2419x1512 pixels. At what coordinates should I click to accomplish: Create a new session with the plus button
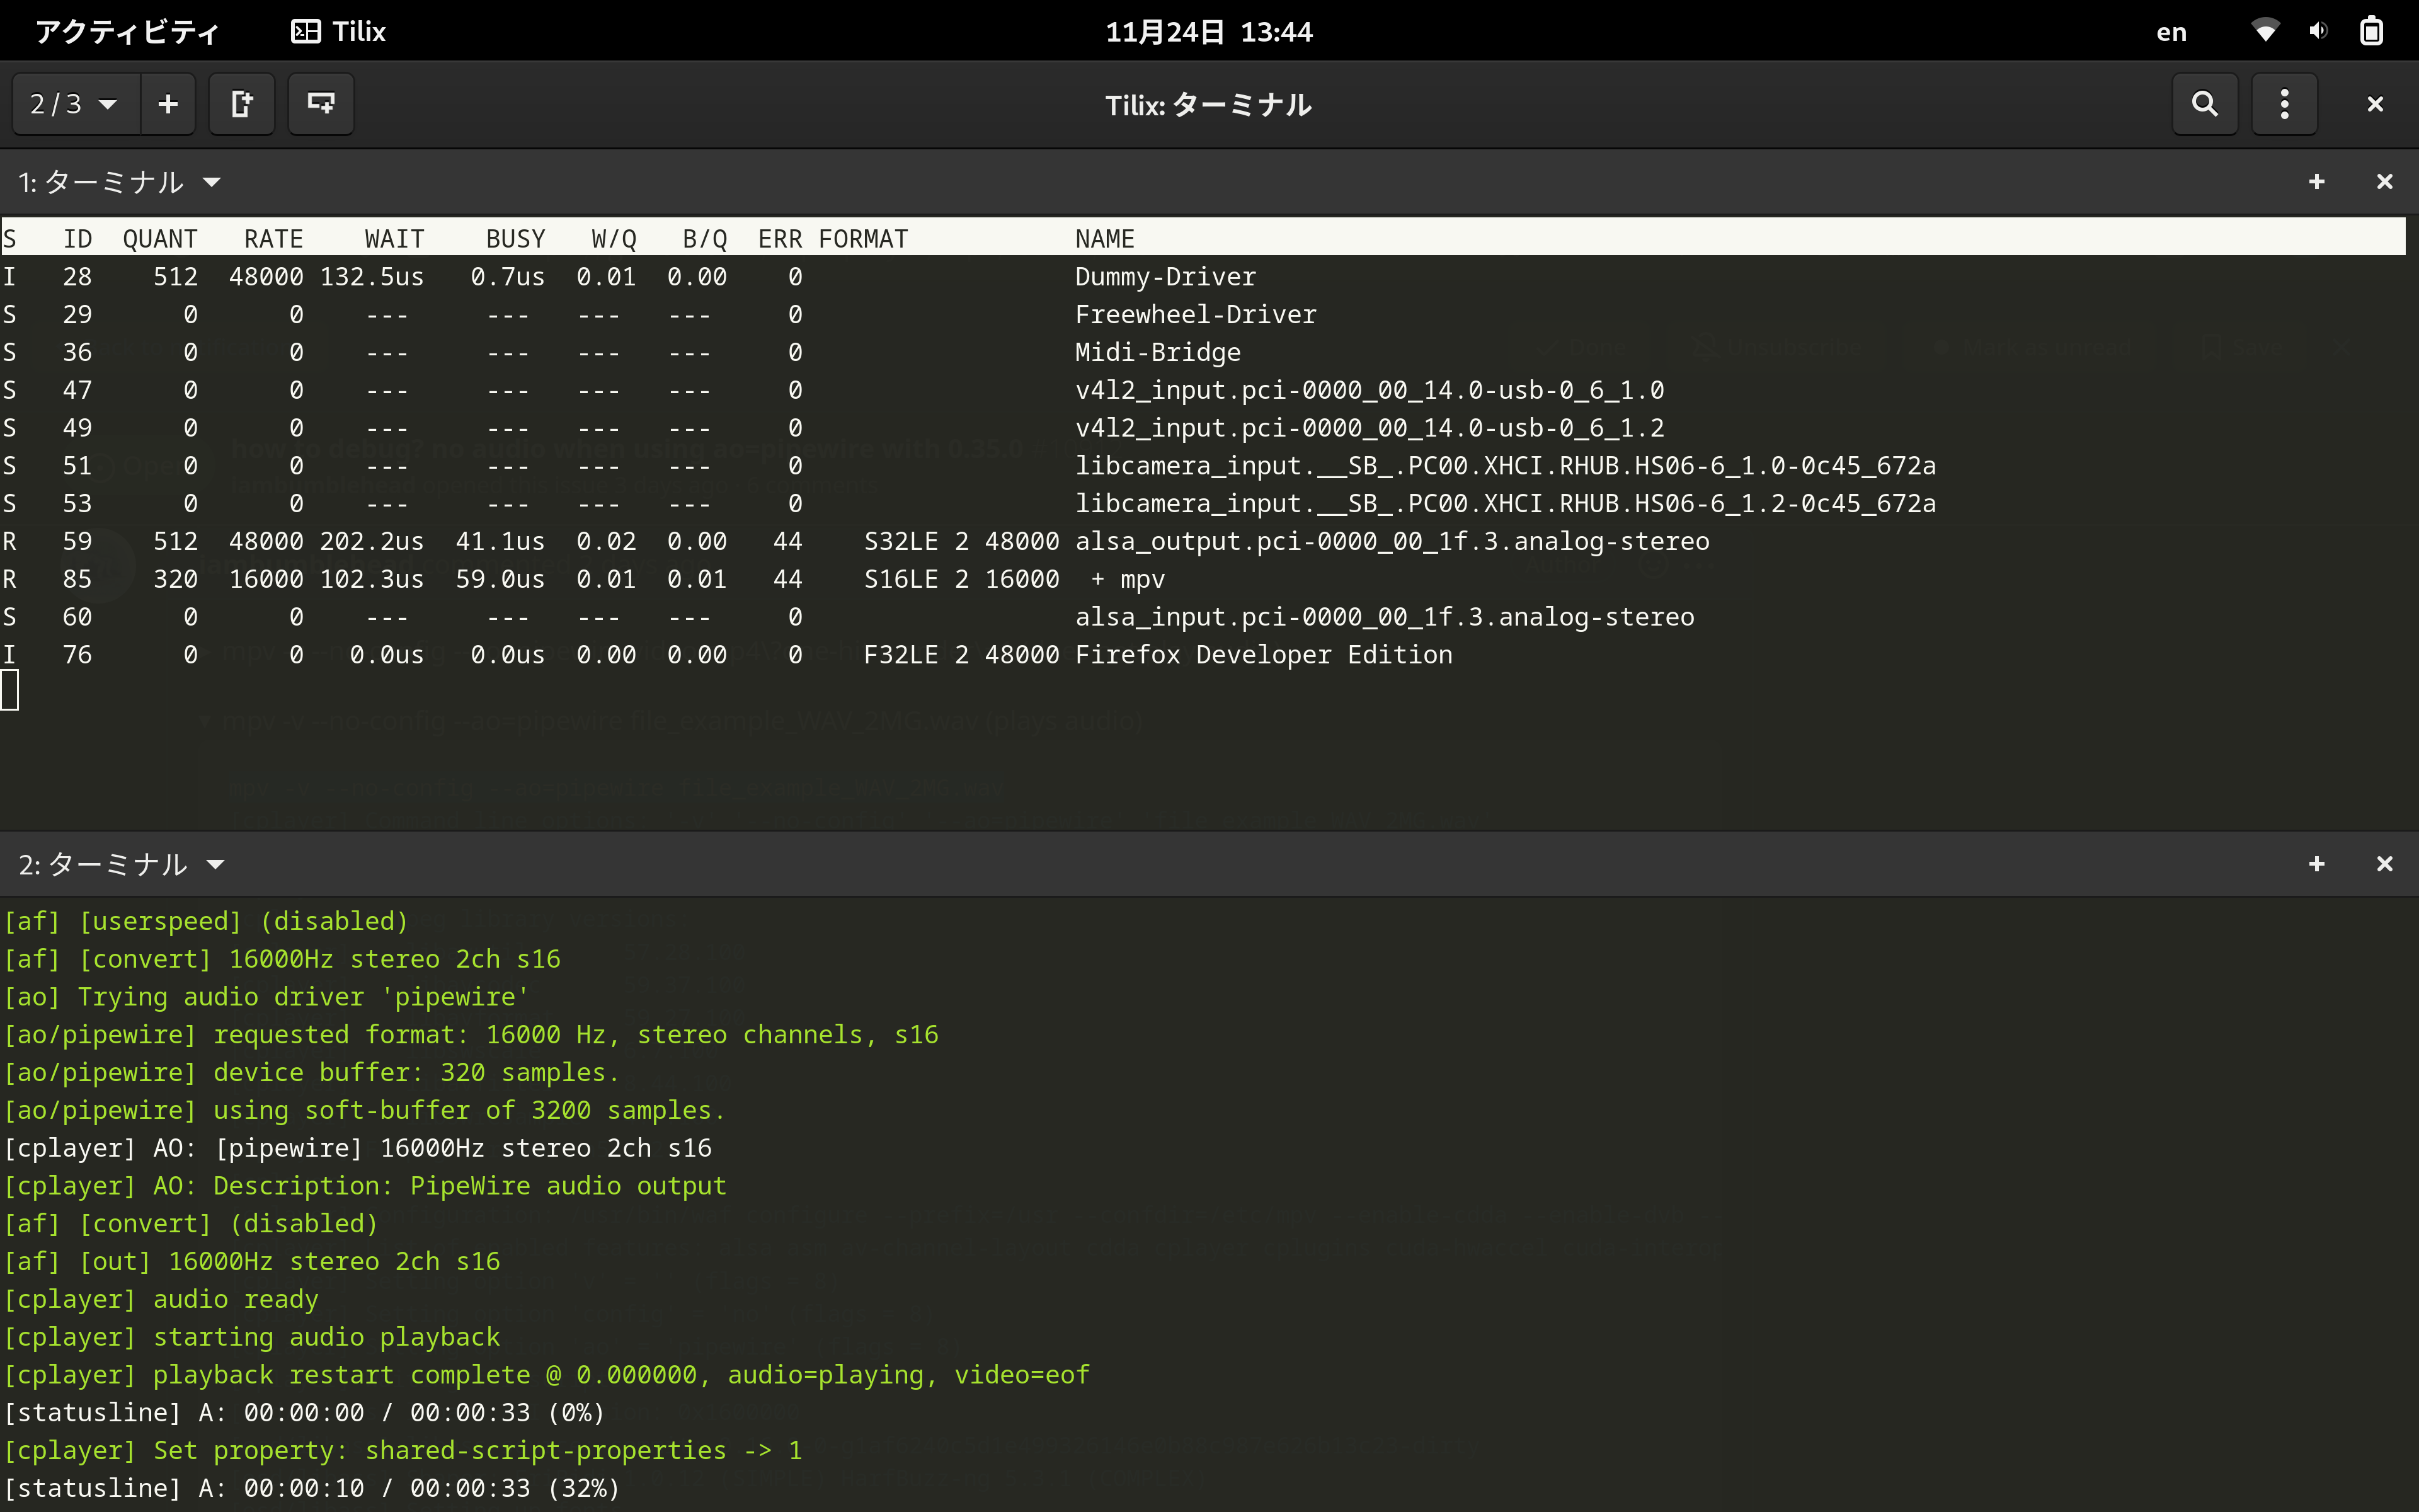[167, 103]
